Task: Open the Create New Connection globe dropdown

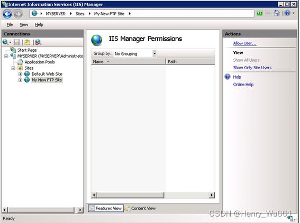Action: pyautogui.click(x=7, y=42)
